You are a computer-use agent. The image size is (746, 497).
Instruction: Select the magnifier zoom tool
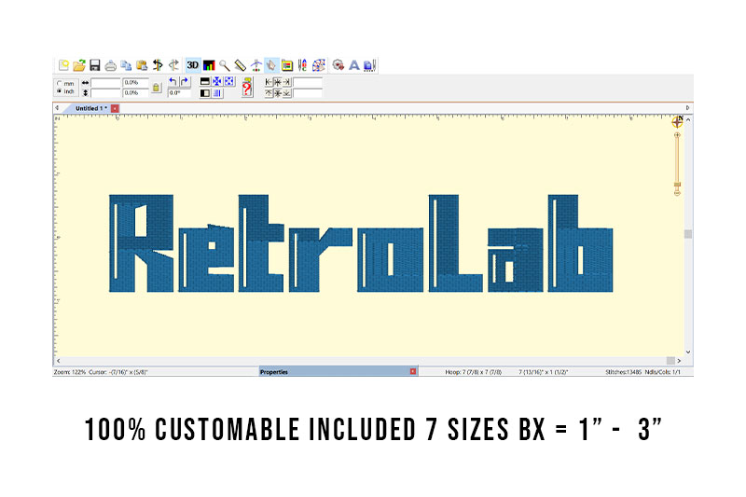225,65
